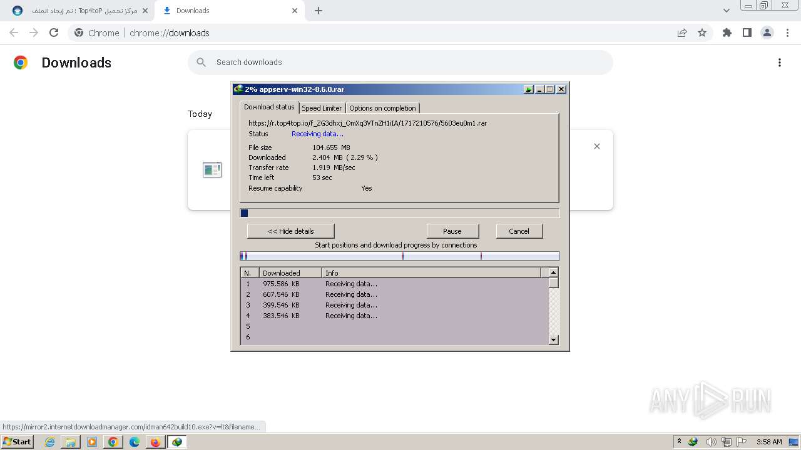Click the Transfer rate value 1.919 MB/sec

click(334, 167)
